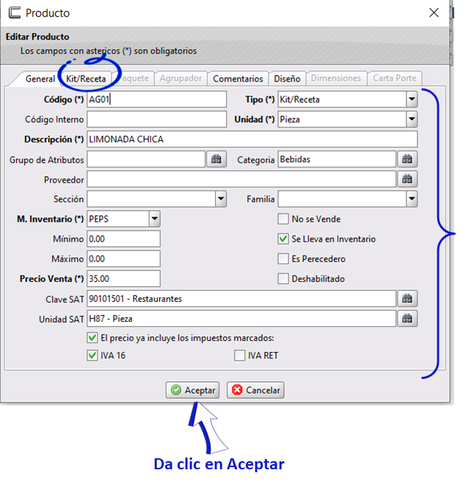Enable the Es Perecedero checkbox
Screen dimensions: 474x484
tap(283, 259)
